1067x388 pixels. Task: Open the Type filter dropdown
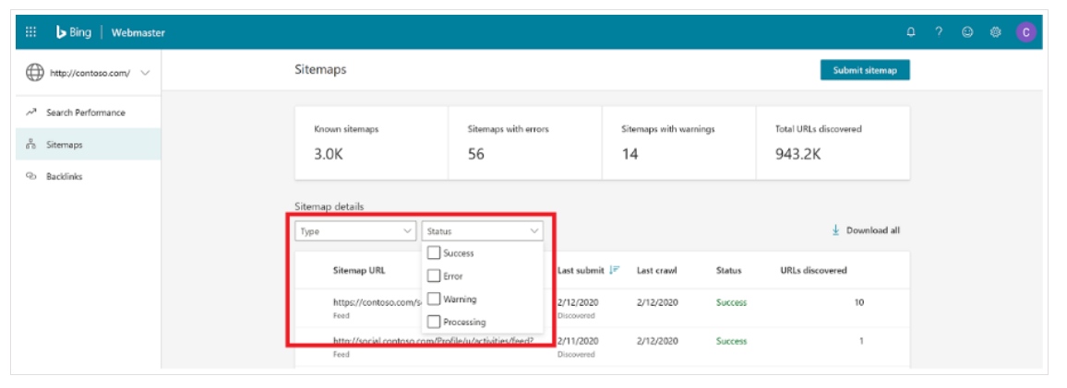[355, 231]
